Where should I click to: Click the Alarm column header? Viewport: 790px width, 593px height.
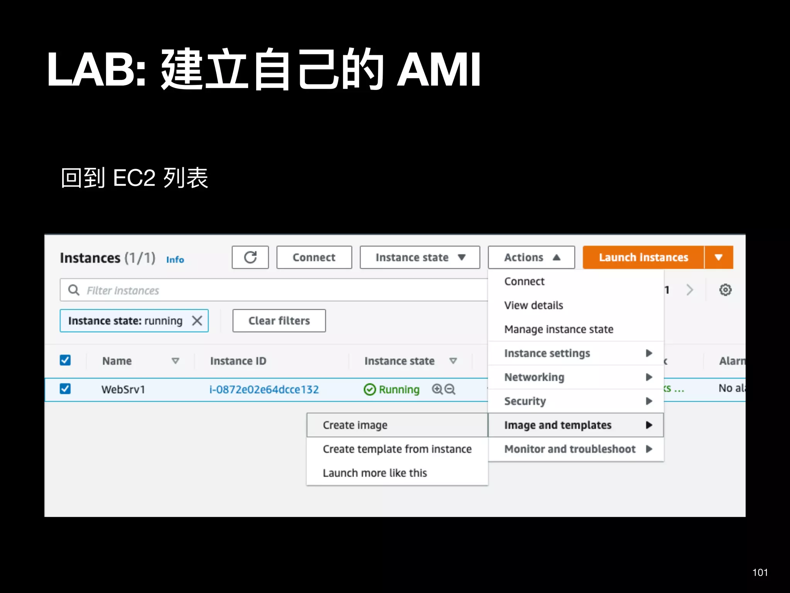pos(732,361)
